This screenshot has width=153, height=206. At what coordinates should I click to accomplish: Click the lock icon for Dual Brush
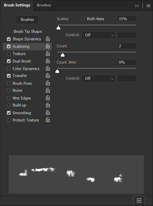coord(48,61)
